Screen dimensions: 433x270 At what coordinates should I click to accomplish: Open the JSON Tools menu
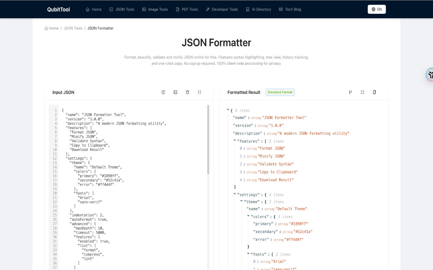122,9
